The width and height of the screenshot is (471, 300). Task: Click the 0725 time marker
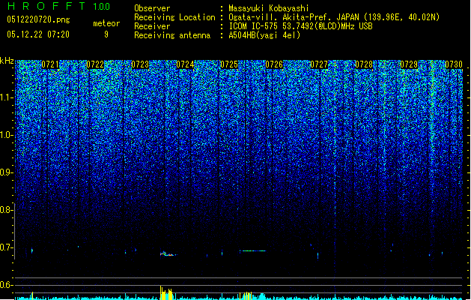pyautogui.click(x=229, y=64)
